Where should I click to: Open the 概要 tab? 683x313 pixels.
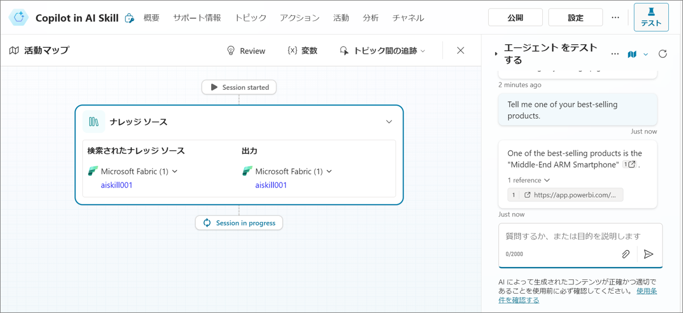point(152,18)
